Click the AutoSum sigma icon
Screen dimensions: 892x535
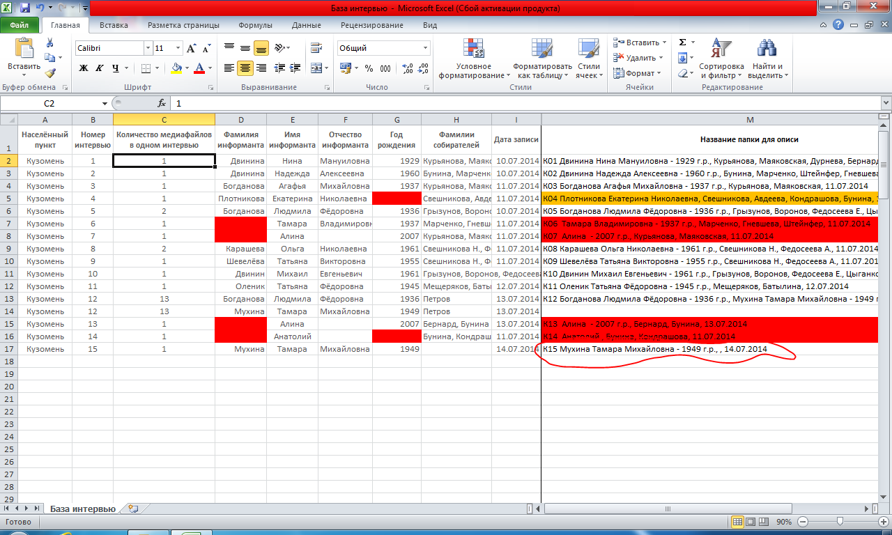(x=682, y=42)
